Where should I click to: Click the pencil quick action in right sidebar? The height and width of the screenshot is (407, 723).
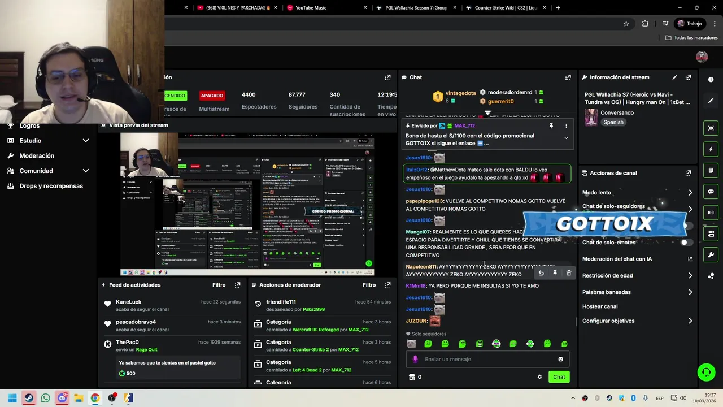(711, 101)
